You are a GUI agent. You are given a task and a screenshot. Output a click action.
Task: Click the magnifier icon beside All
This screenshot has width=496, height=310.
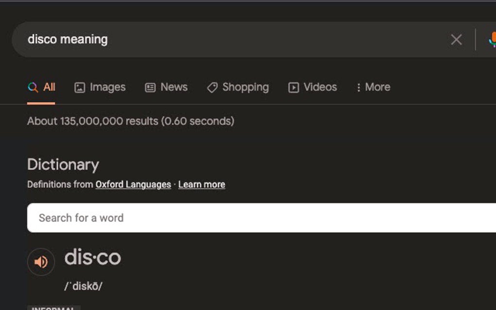(32, 87)
